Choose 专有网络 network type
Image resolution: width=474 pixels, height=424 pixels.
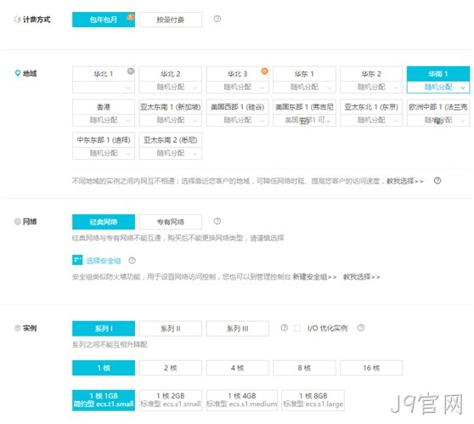(x=171, y=222)
